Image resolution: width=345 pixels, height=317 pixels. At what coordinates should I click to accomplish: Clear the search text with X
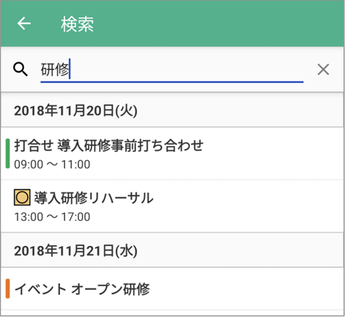[323, 70]
